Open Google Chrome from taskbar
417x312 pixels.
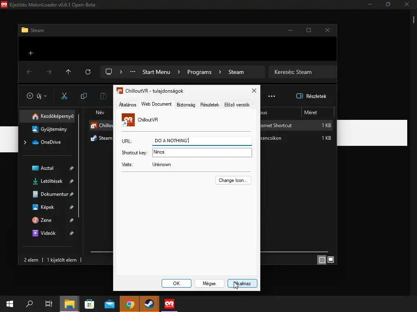point(129,304)
